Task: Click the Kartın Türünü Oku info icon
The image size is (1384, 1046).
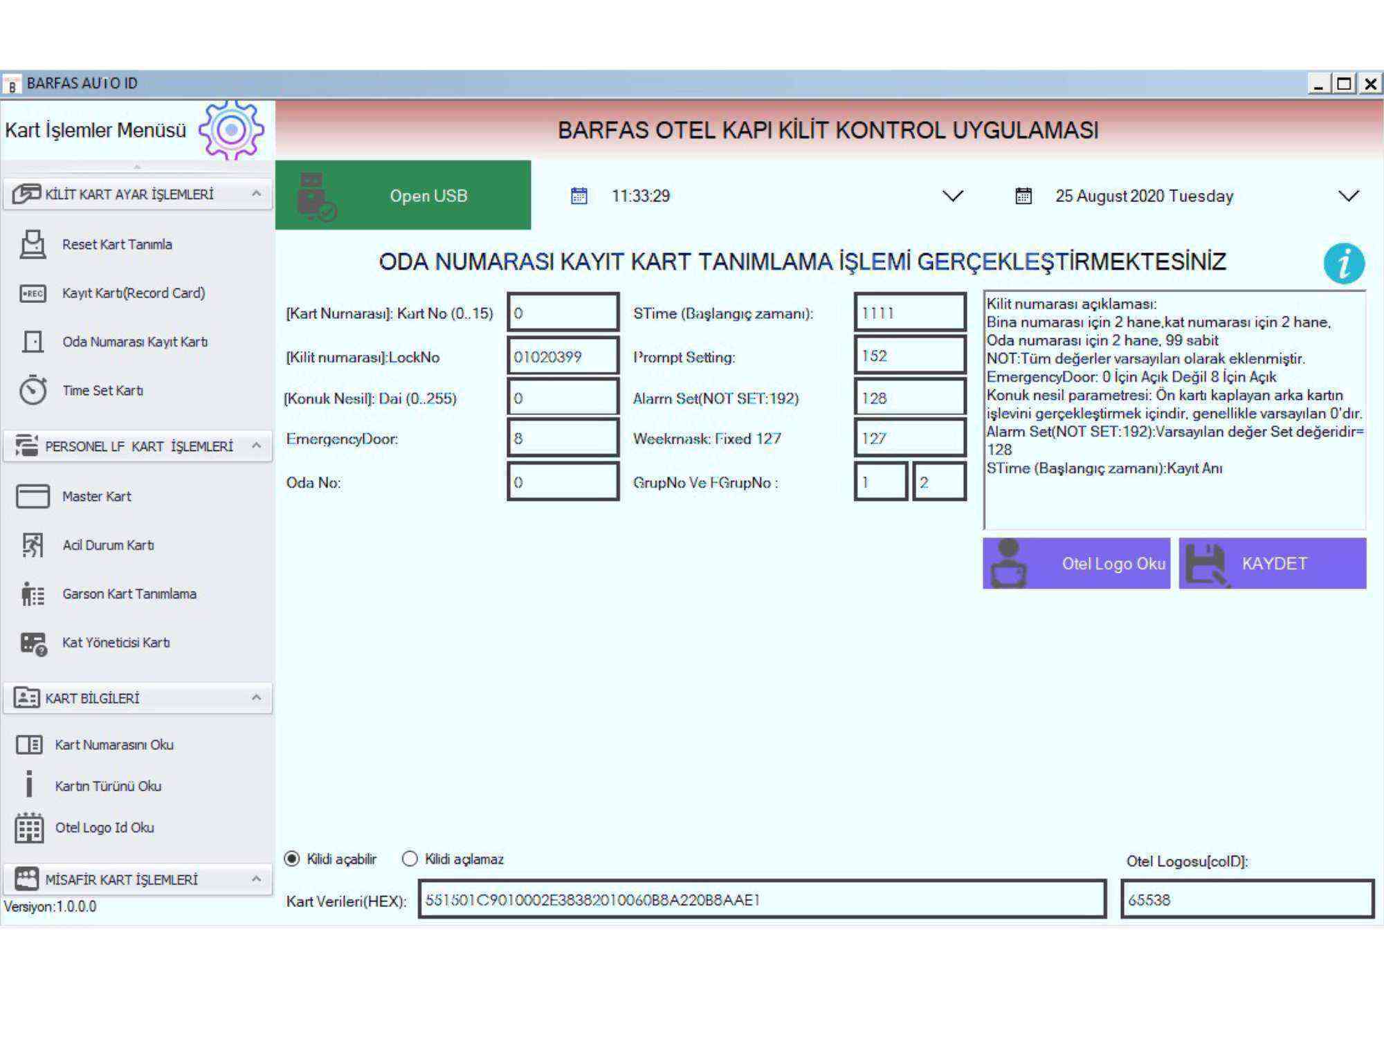Action: click(28, 784)
